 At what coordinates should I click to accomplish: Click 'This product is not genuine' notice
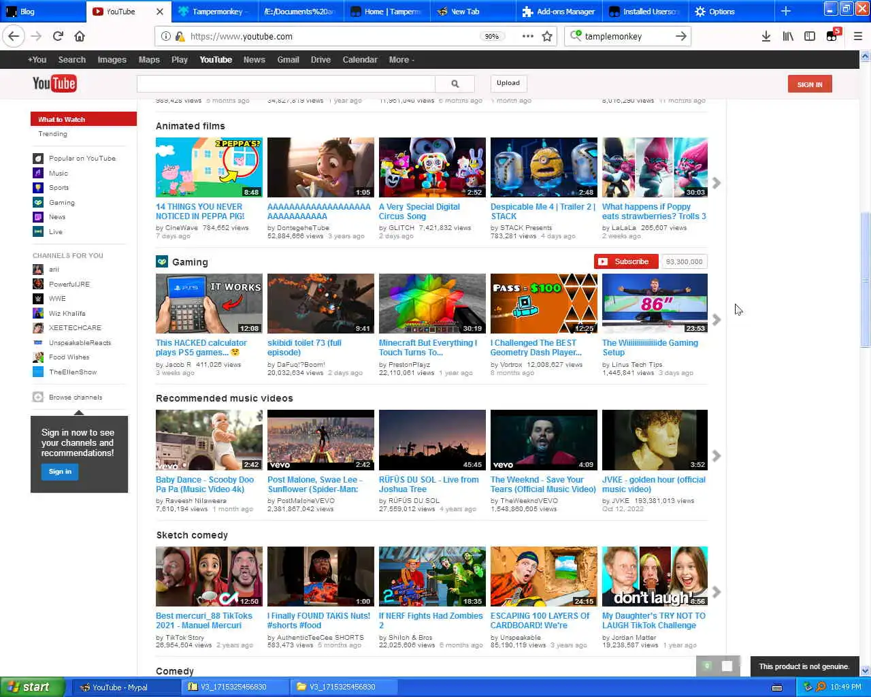coord(804,666)
